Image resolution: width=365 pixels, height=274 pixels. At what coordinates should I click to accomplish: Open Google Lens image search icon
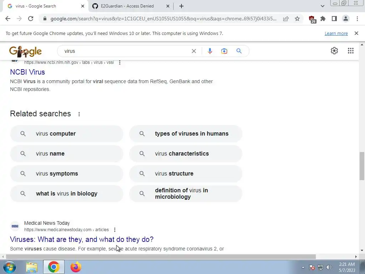tap(224, 51)
